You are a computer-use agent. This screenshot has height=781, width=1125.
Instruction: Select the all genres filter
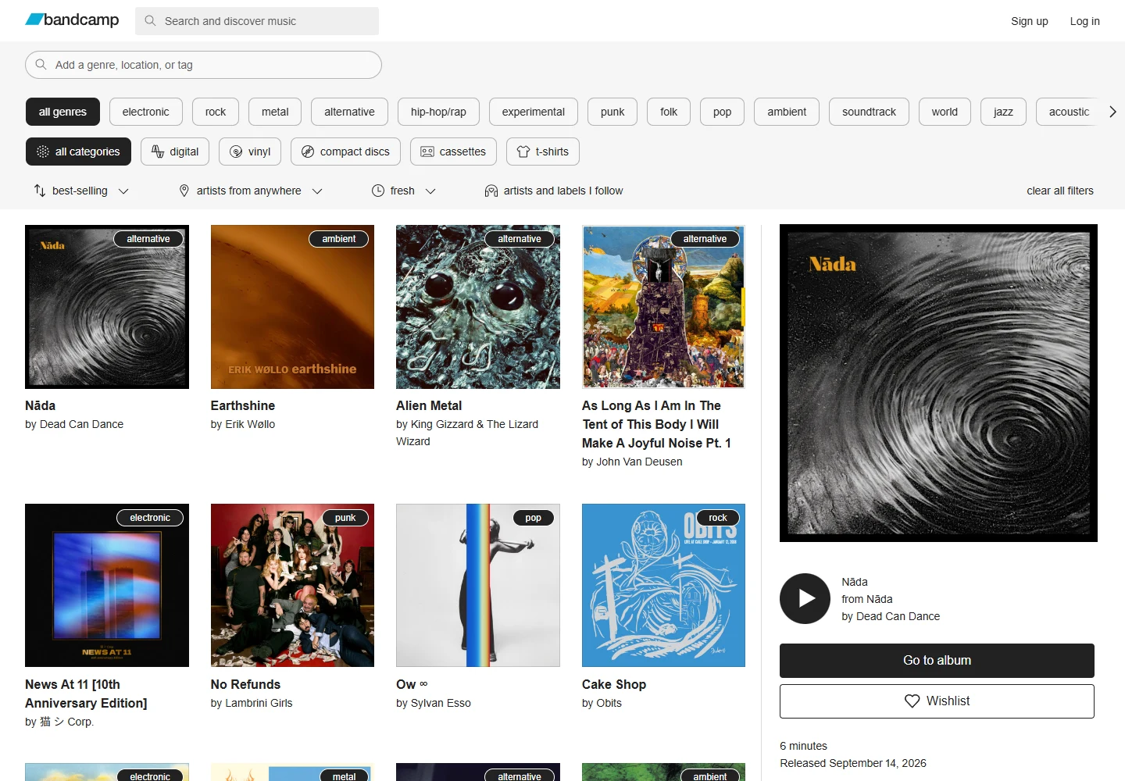[x=62, y=112]
